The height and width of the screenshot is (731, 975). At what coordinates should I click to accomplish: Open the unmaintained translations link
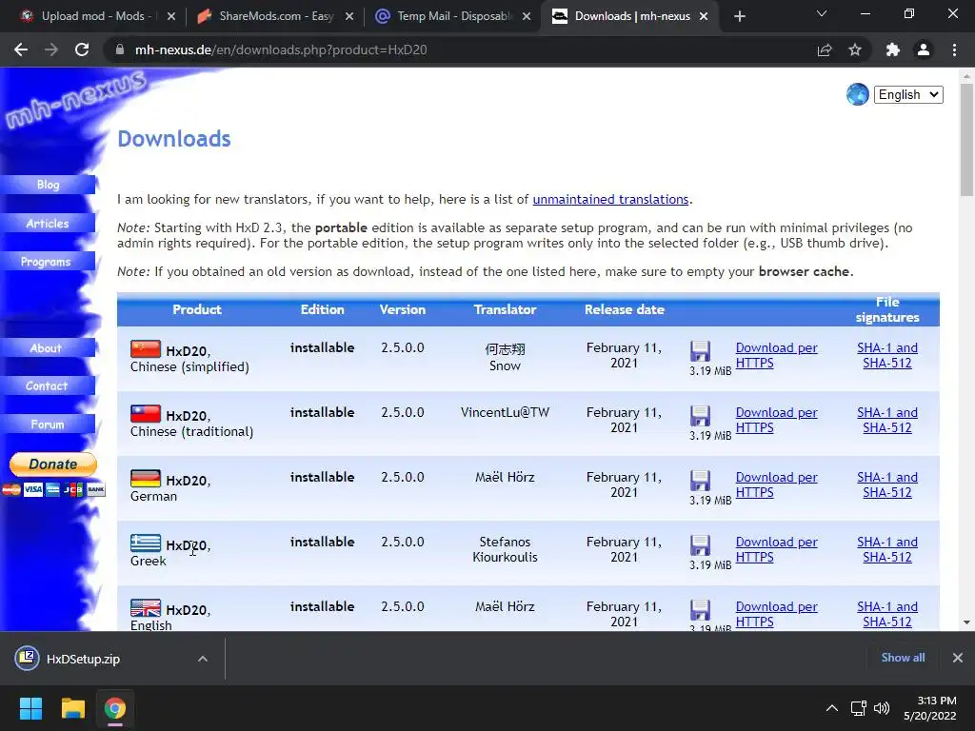(x=610, y=200)
